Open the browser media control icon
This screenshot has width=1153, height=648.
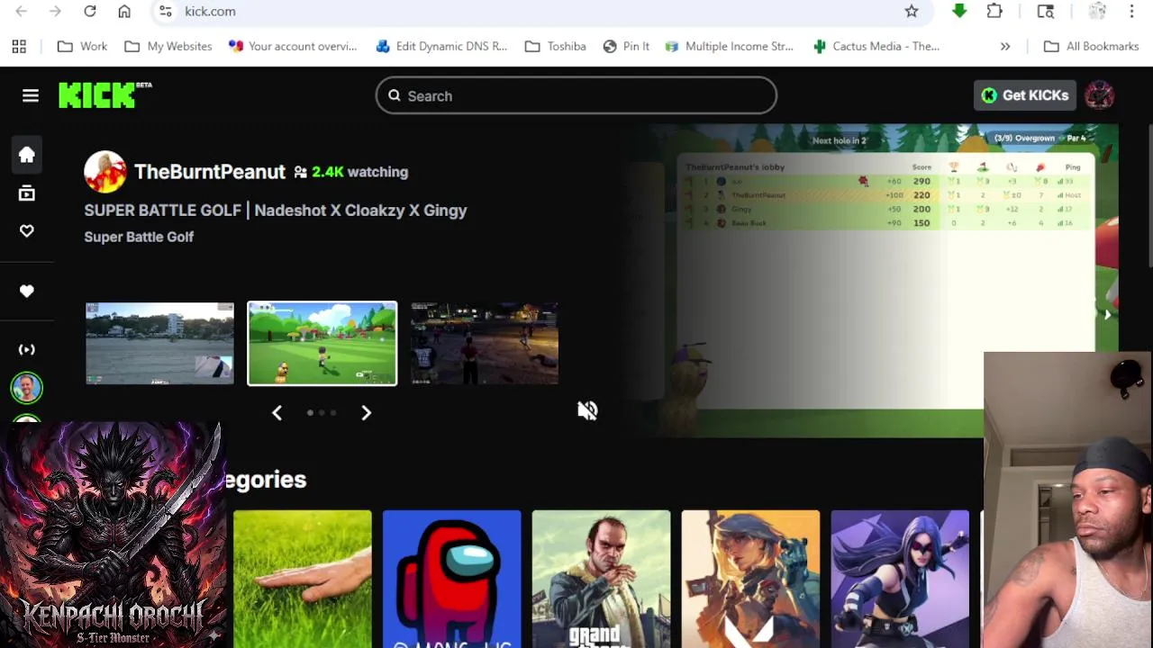tap(1046, 11)
